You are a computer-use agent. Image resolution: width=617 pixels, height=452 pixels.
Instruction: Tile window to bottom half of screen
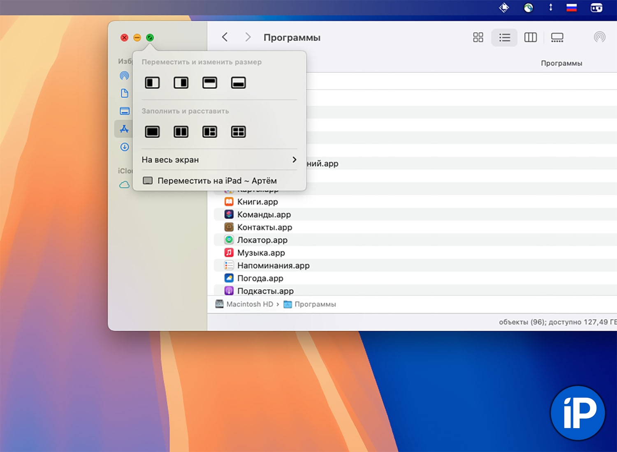(x=239, y=83)
